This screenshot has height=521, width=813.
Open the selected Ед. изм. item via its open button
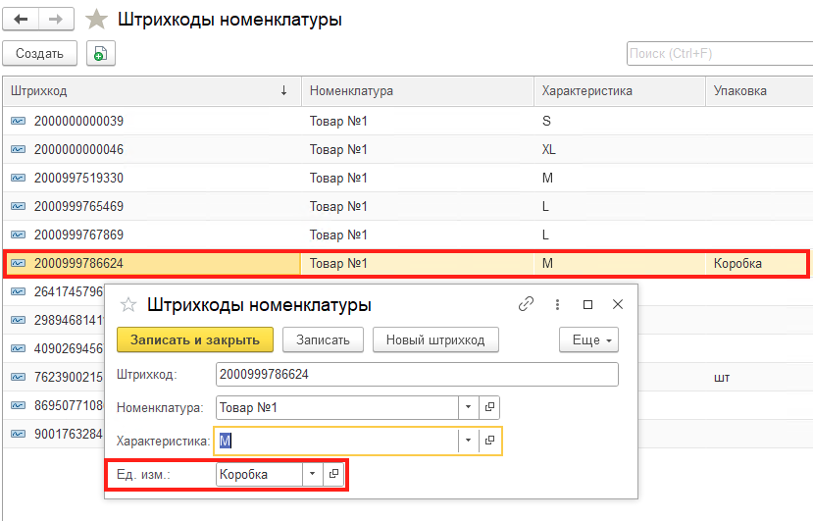click(333, 474)
